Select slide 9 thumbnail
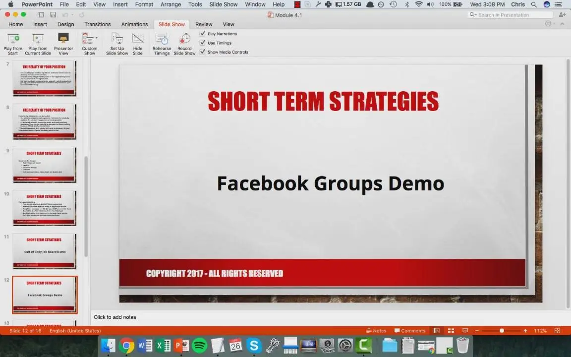The width and height of the screenshot is (571, 357). pos(45,165)
